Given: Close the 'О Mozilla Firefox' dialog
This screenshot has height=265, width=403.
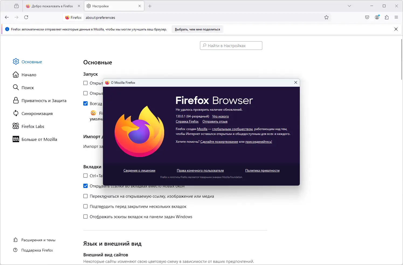Looking at the screenshot, I should click(x=296, y=82).
